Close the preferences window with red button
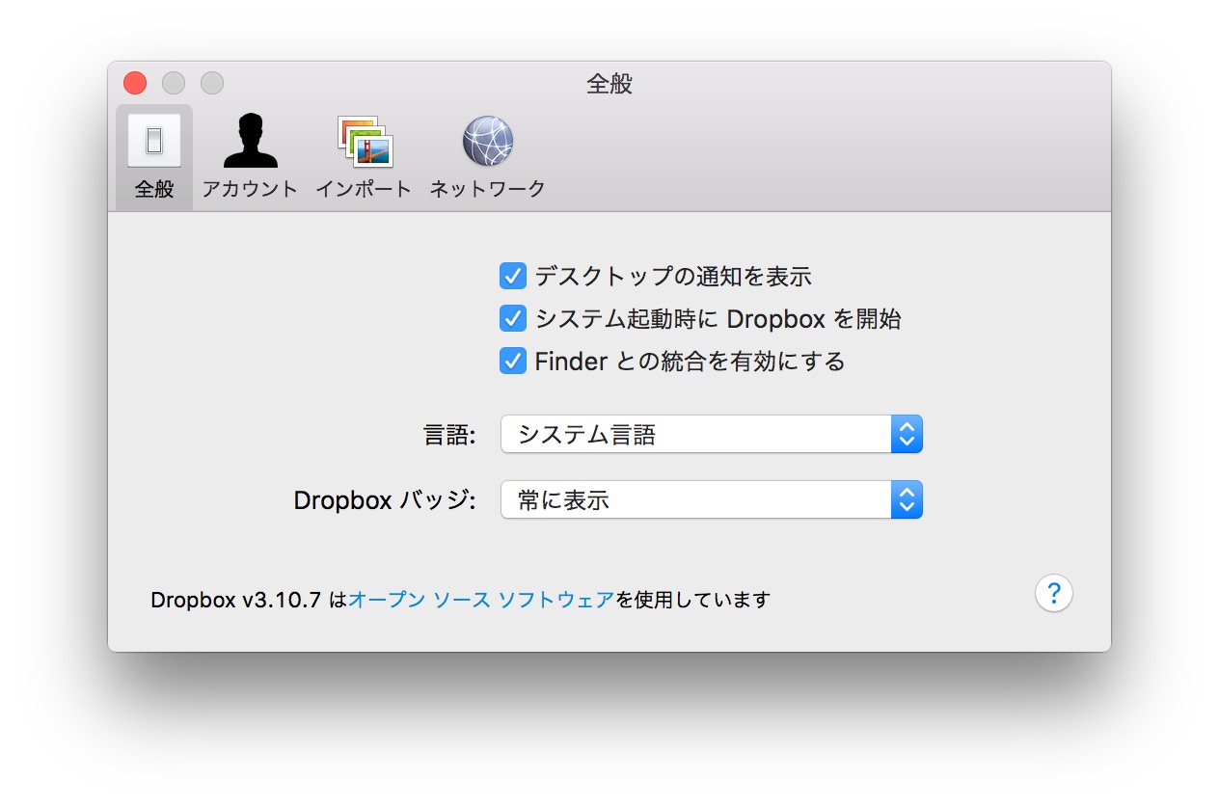 pos(135,83)
